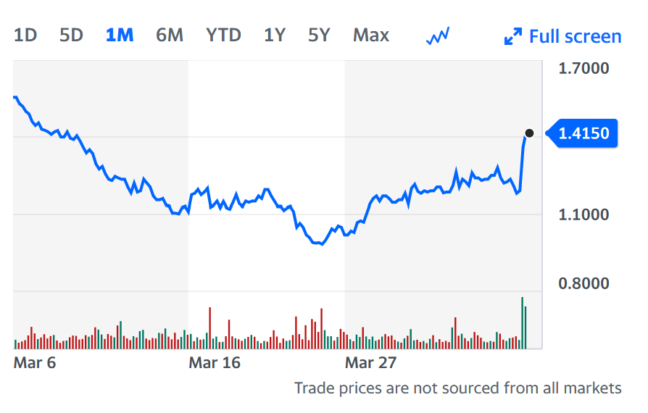Click the Mar 16 date label
Image resolution: width=648 pixels, height=413 pixels.
point(214,362)
